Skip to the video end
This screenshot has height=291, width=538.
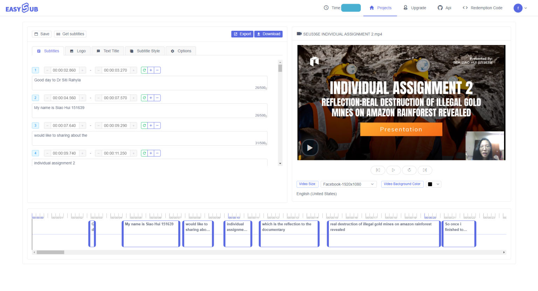[x=425, y=170]
